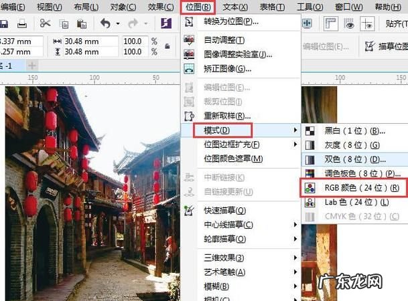Click the Paste clipboard icon
The width and height of the screenshot is (408, 301).
(82, 24)
